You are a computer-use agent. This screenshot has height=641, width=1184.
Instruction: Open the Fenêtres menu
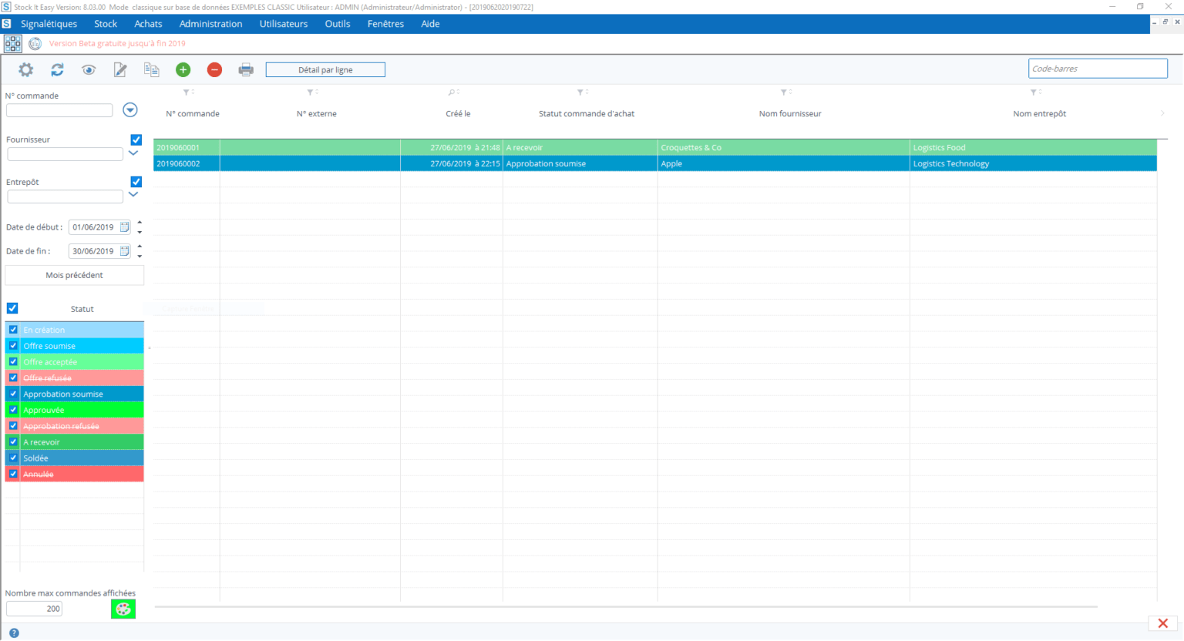pyautogui.click(x=385, y=24)
